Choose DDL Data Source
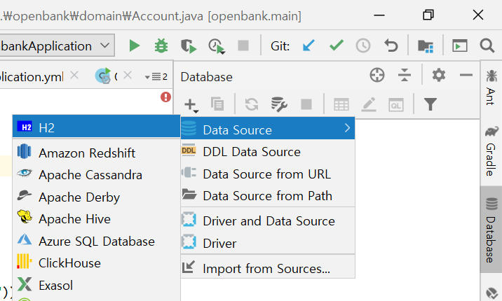The height and width of the screenshot is (301, 502). 268,152
